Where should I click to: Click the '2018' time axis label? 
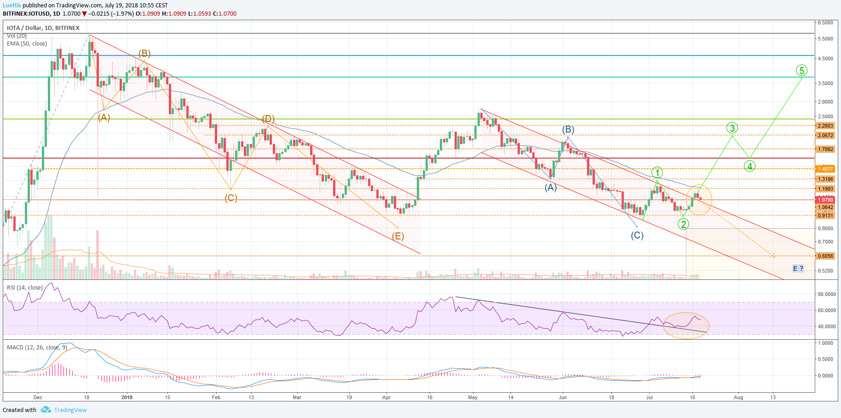click(x=127, y=397)
